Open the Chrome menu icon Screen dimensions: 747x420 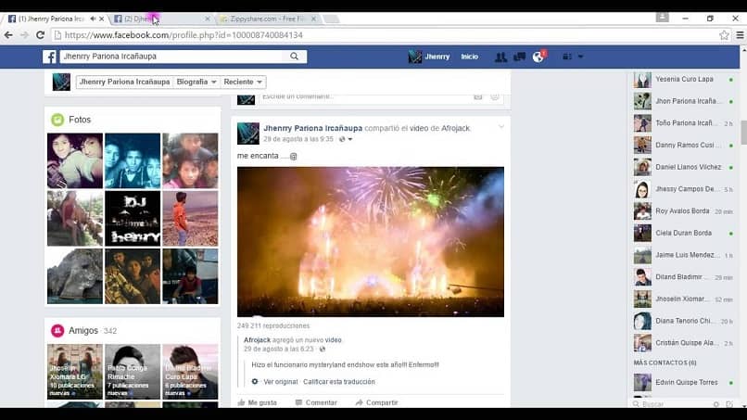point(740,35)
